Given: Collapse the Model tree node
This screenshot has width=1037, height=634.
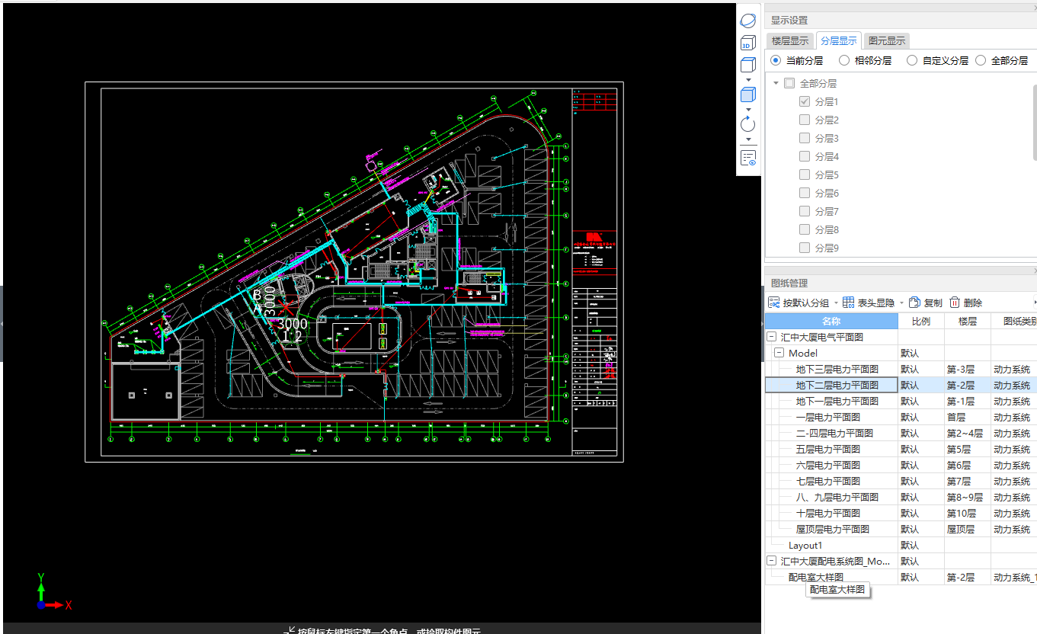Looking at the screenshot, I should pos(779,353).
